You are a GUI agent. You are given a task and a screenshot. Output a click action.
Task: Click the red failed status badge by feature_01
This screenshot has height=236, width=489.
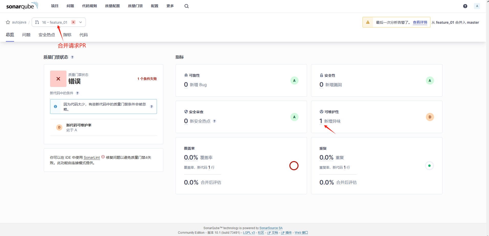(x=73, y=22)
